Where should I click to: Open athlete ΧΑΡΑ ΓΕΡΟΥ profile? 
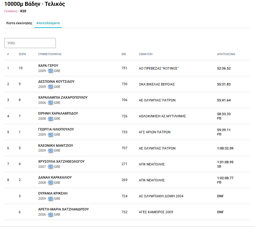pyautogui.click(x=48, y=66)
